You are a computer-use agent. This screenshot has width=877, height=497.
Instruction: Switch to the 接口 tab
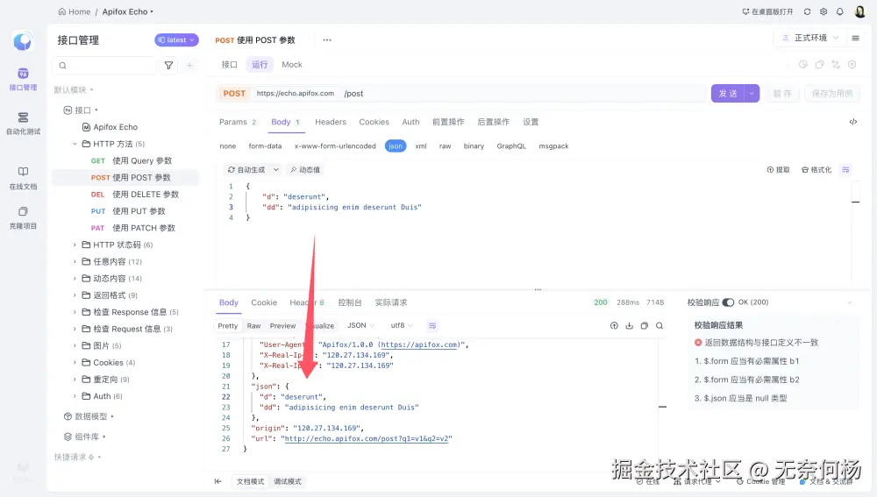(229, 64)
